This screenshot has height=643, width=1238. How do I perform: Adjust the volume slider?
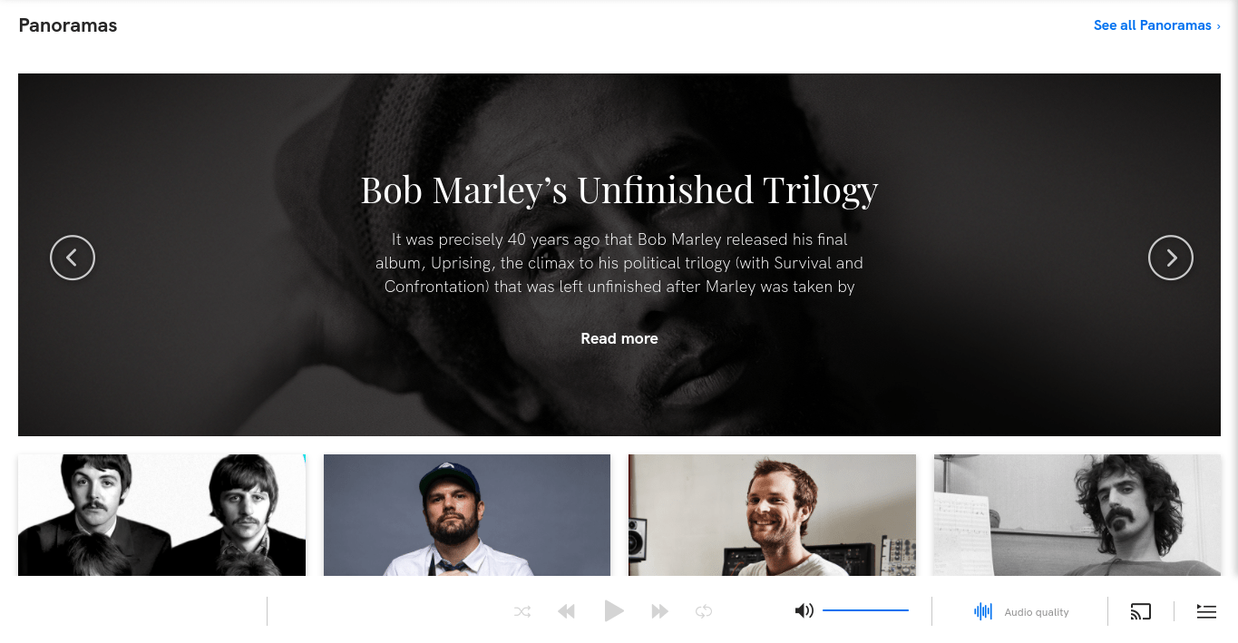[x=865, y=610]
